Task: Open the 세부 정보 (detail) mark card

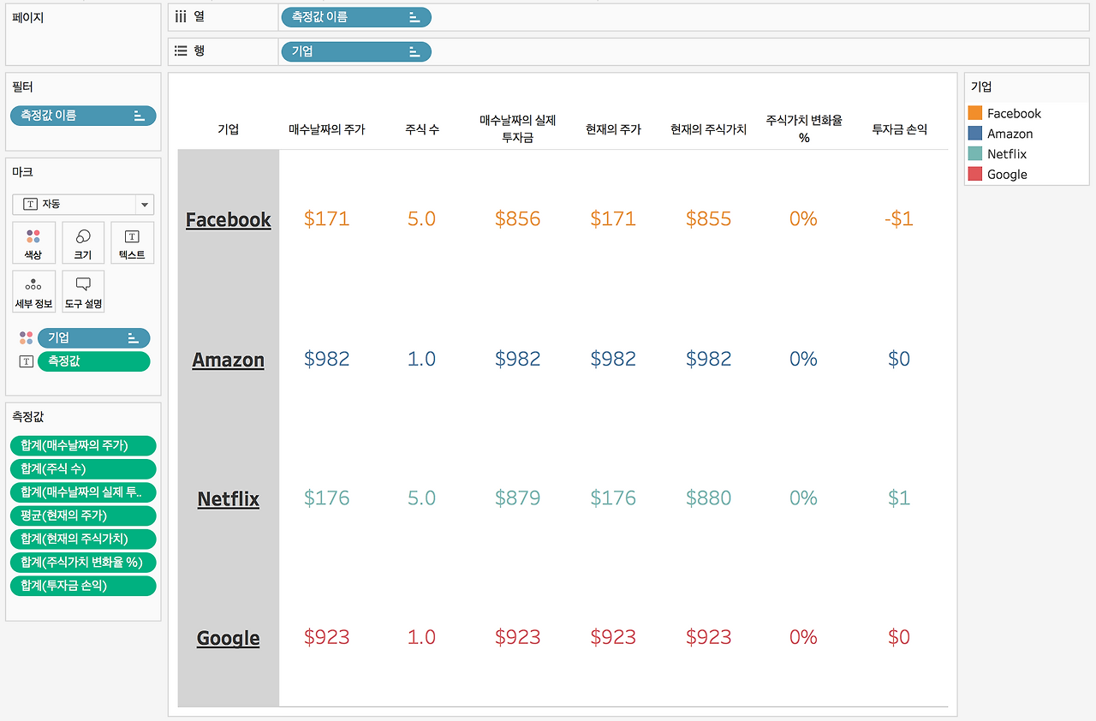Action: pos(33,292)
